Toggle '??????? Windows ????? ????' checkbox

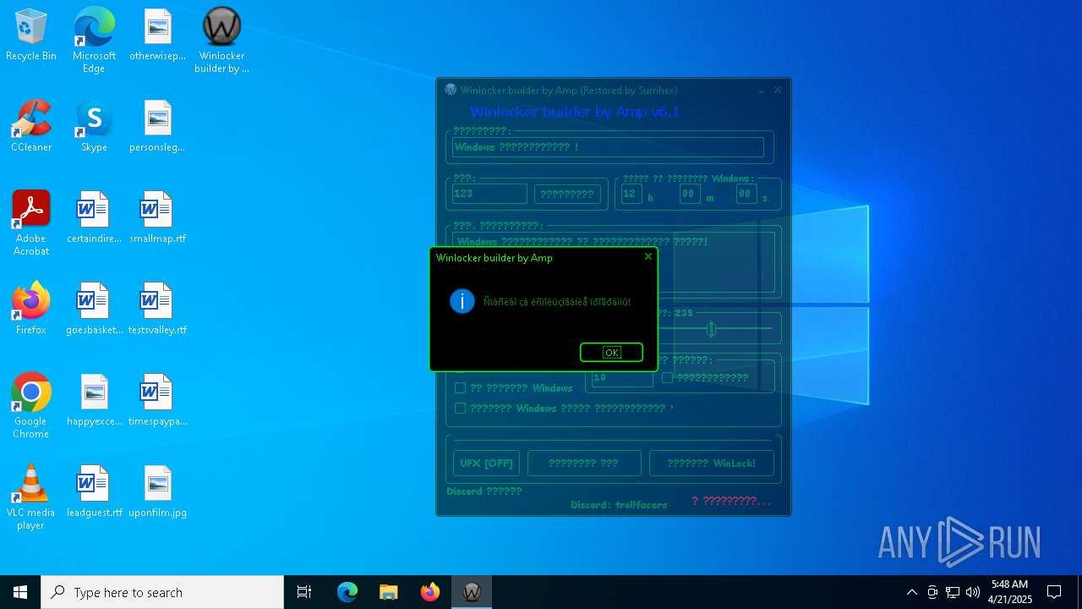pyautogui.click(x=460, y=409)
